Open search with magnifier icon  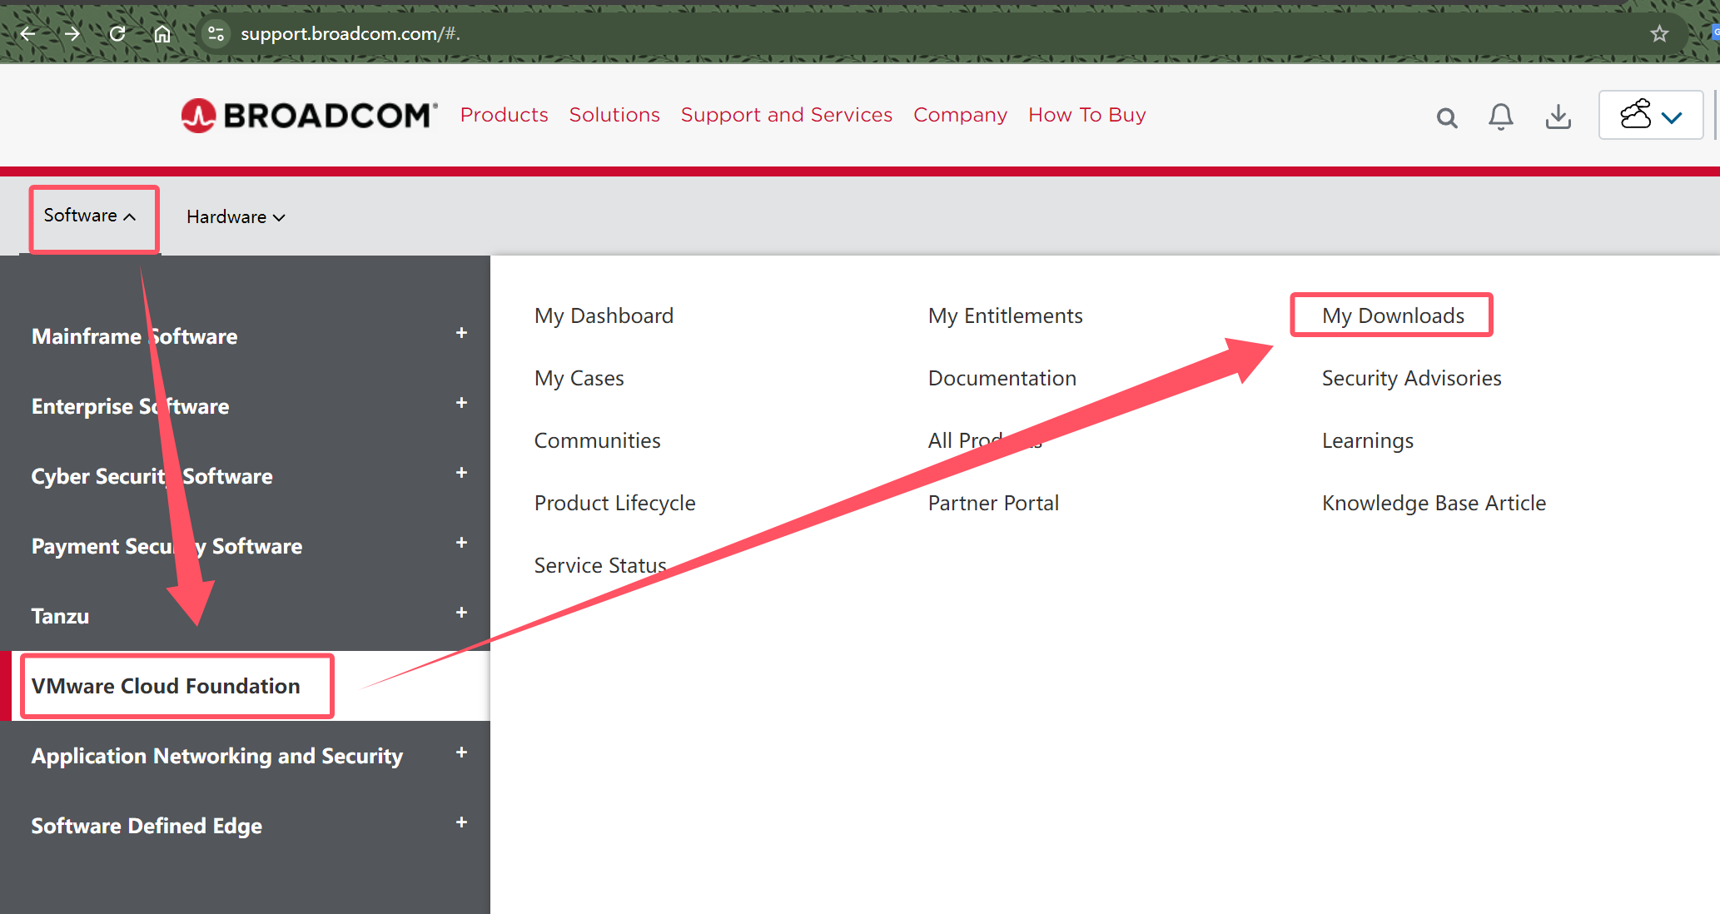(1447, 117)
